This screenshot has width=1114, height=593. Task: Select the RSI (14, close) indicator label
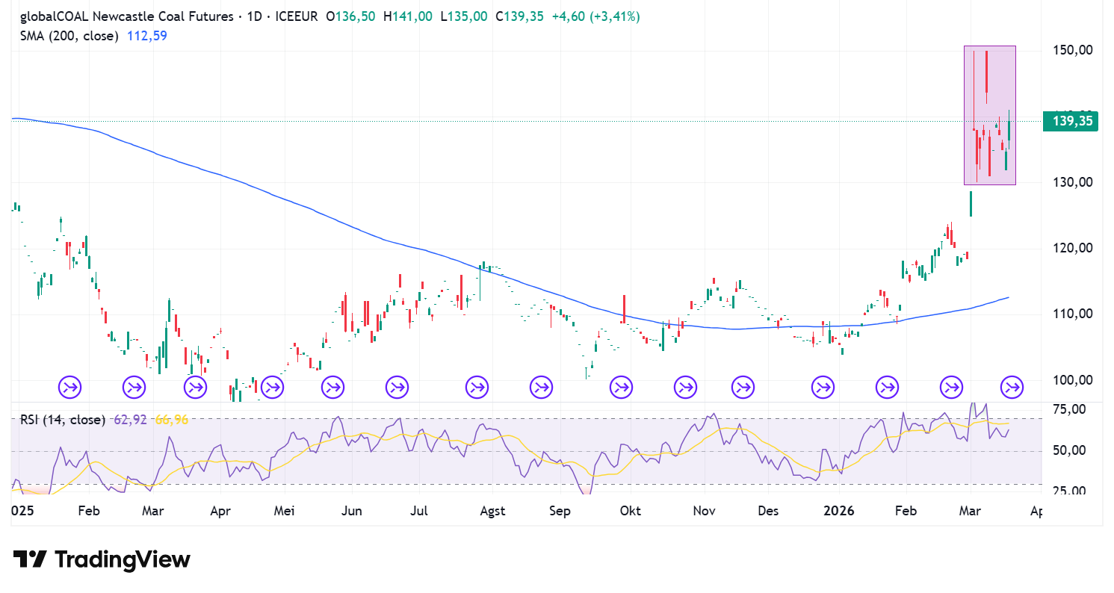(63, 420)
